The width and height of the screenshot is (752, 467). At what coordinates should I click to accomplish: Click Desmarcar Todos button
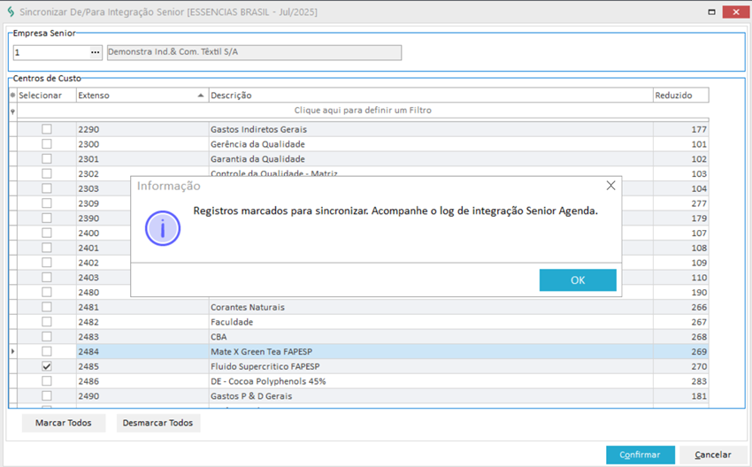tap(157, 423)
